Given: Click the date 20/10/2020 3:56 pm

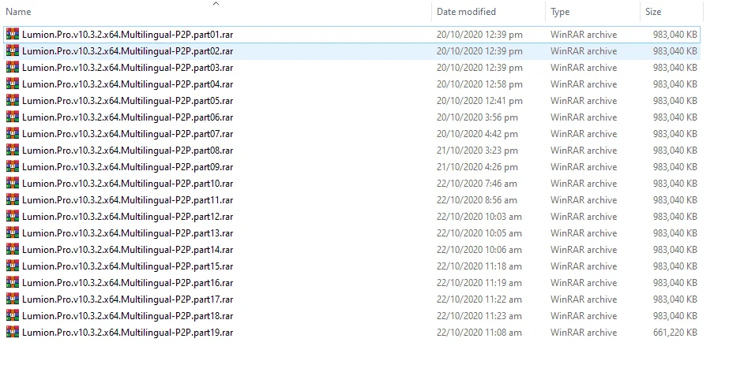Looking at the screenshot, I should pyautogui.click(x=477, y=117).
